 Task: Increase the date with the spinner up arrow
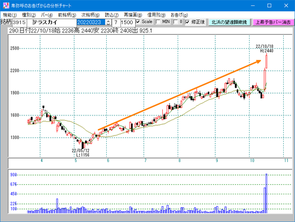(108, 21)
